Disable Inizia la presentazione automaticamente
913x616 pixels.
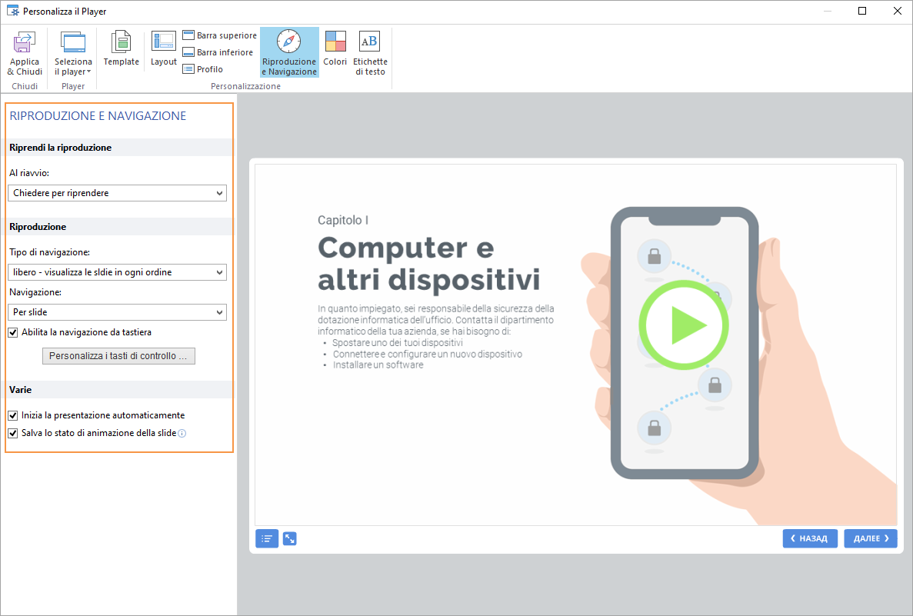13,415
